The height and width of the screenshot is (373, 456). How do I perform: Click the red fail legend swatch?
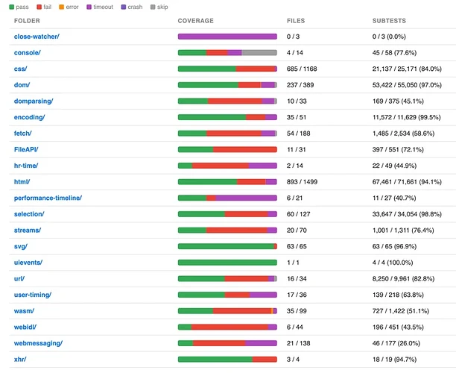click(x=39, y=7)
